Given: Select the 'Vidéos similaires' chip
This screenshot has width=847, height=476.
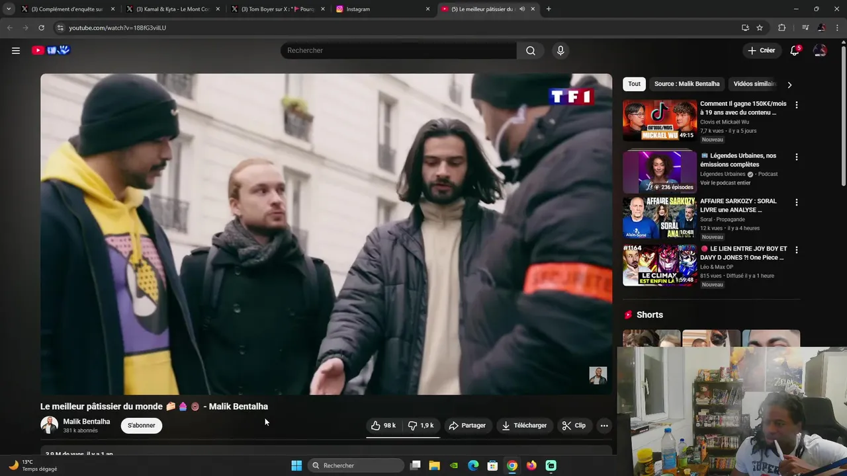Looking at the screenshot, I should click(x=754, y=84).
